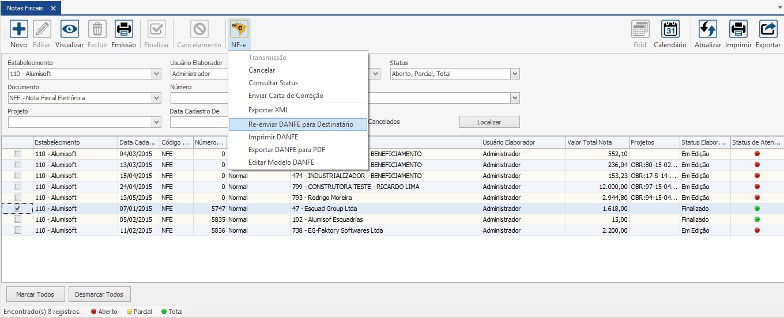Sort by Valor Total Nota column header
784x318 pixels.
click(x=589, y=142)
